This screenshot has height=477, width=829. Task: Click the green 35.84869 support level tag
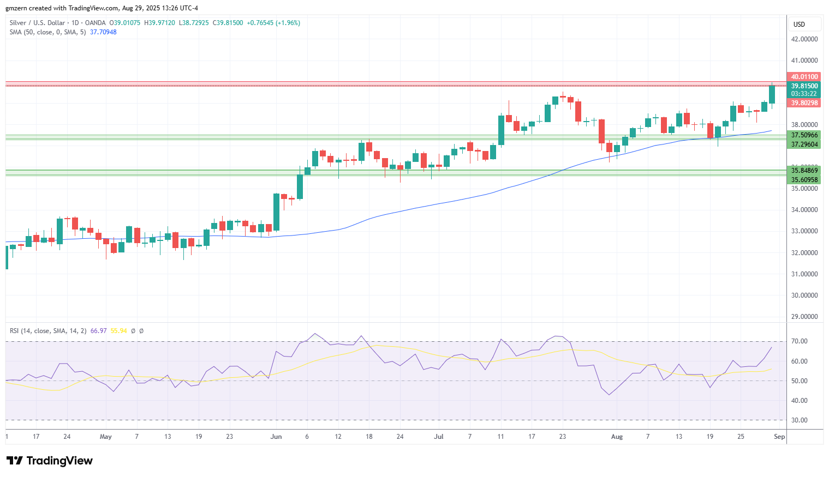(x=804, y=171)
